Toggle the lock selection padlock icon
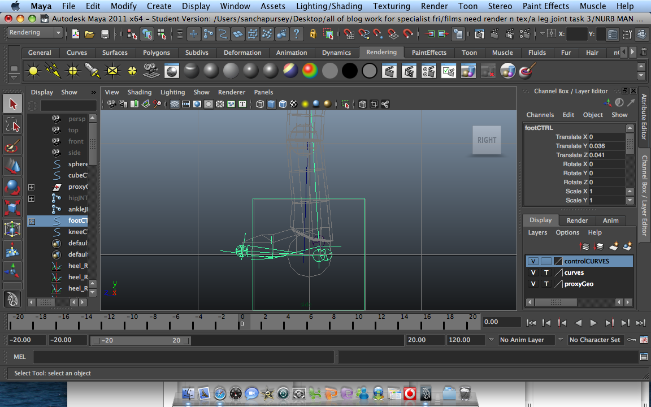The height and width of the screenshot is (407, 651). [x=313, y=34]
